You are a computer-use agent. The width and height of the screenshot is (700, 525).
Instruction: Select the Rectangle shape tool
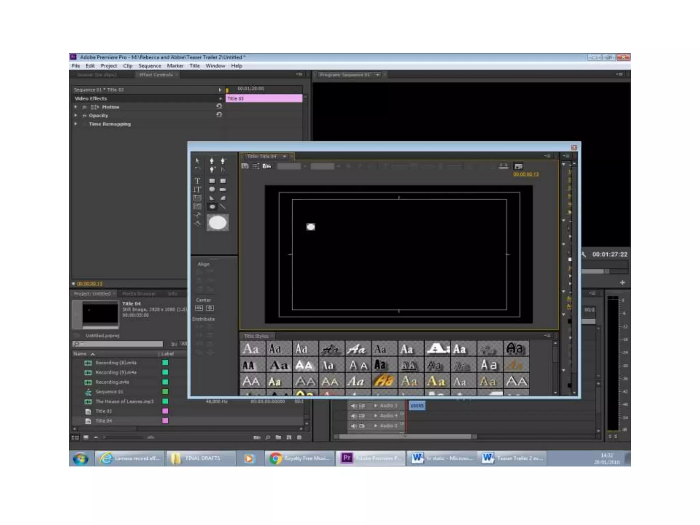point(212,180)
